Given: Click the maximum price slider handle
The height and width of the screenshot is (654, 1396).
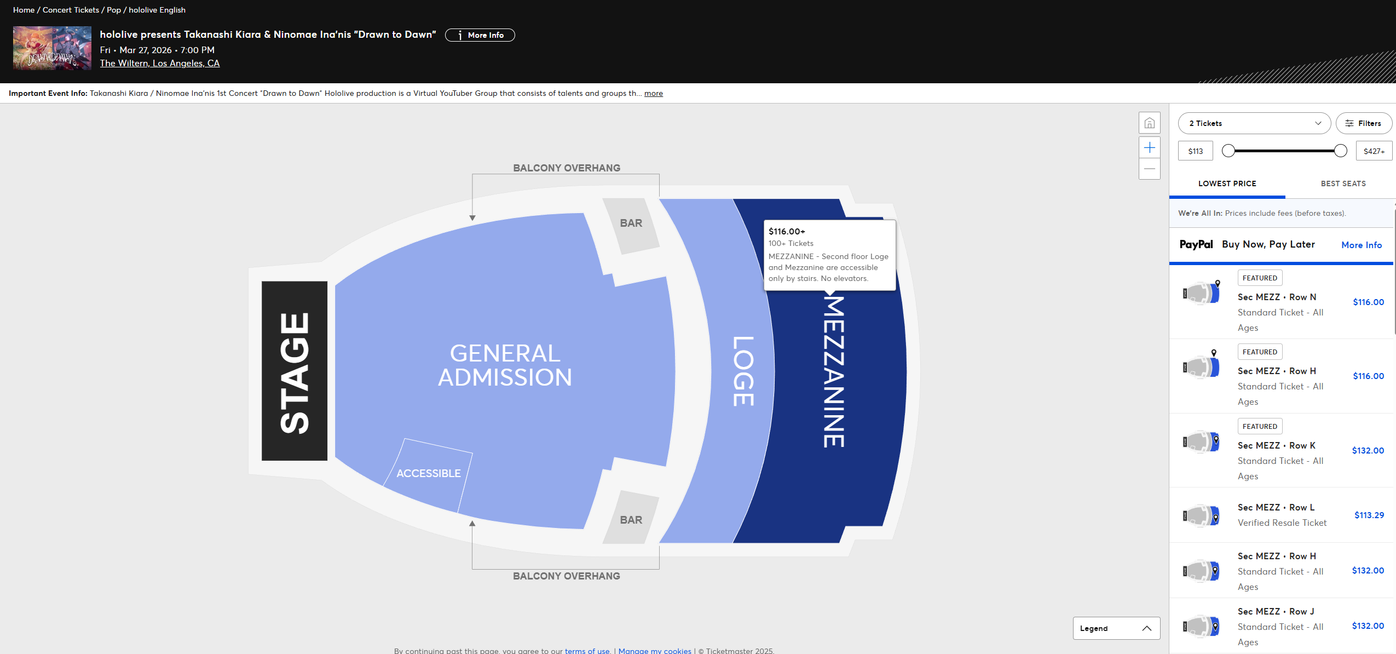Looking at the screenshot, I should point(1340,151).
